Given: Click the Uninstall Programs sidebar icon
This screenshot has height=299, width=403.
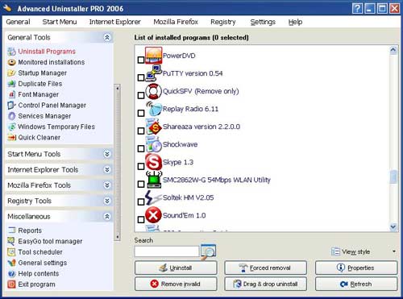Looking at the screenshot, I should point(11,52).
